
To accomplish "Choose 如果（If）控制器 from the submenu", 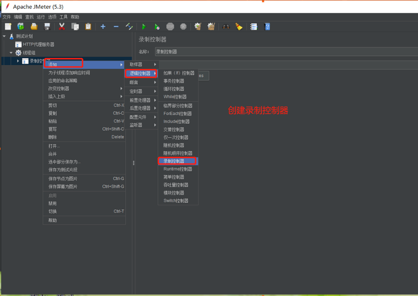I will pos(178,73).
